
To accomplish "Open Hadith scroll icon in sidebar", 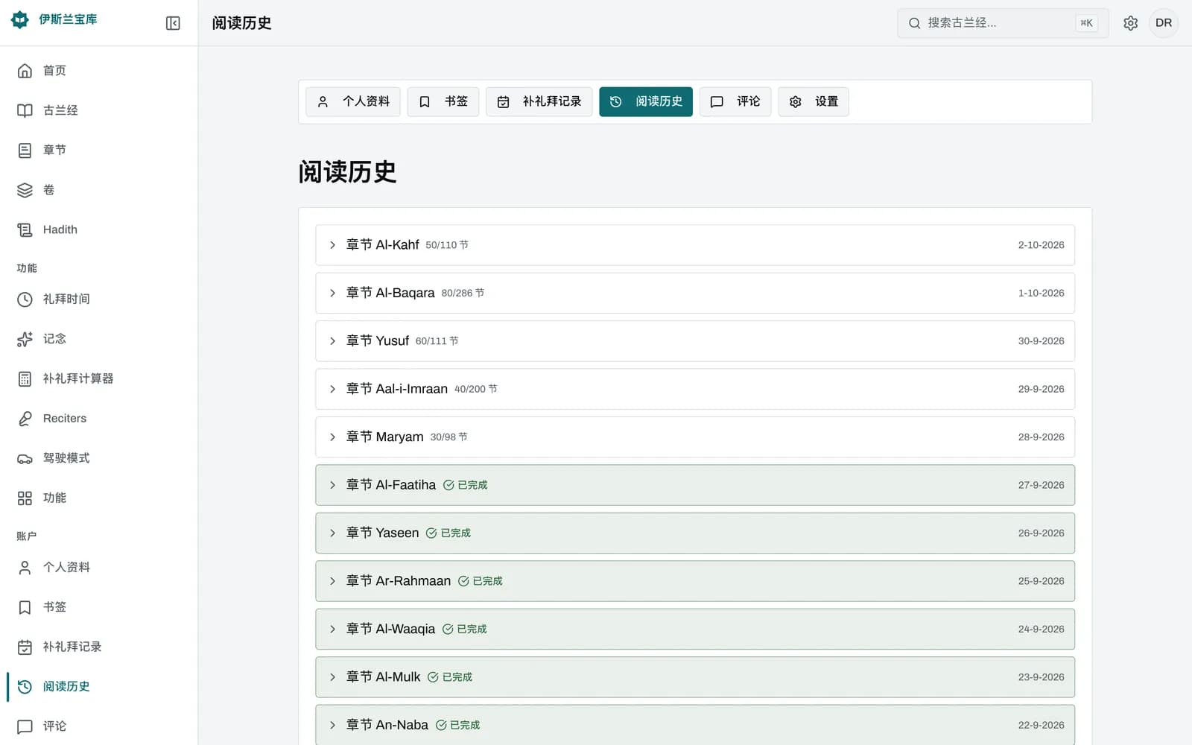I will (x=25, y=229).
